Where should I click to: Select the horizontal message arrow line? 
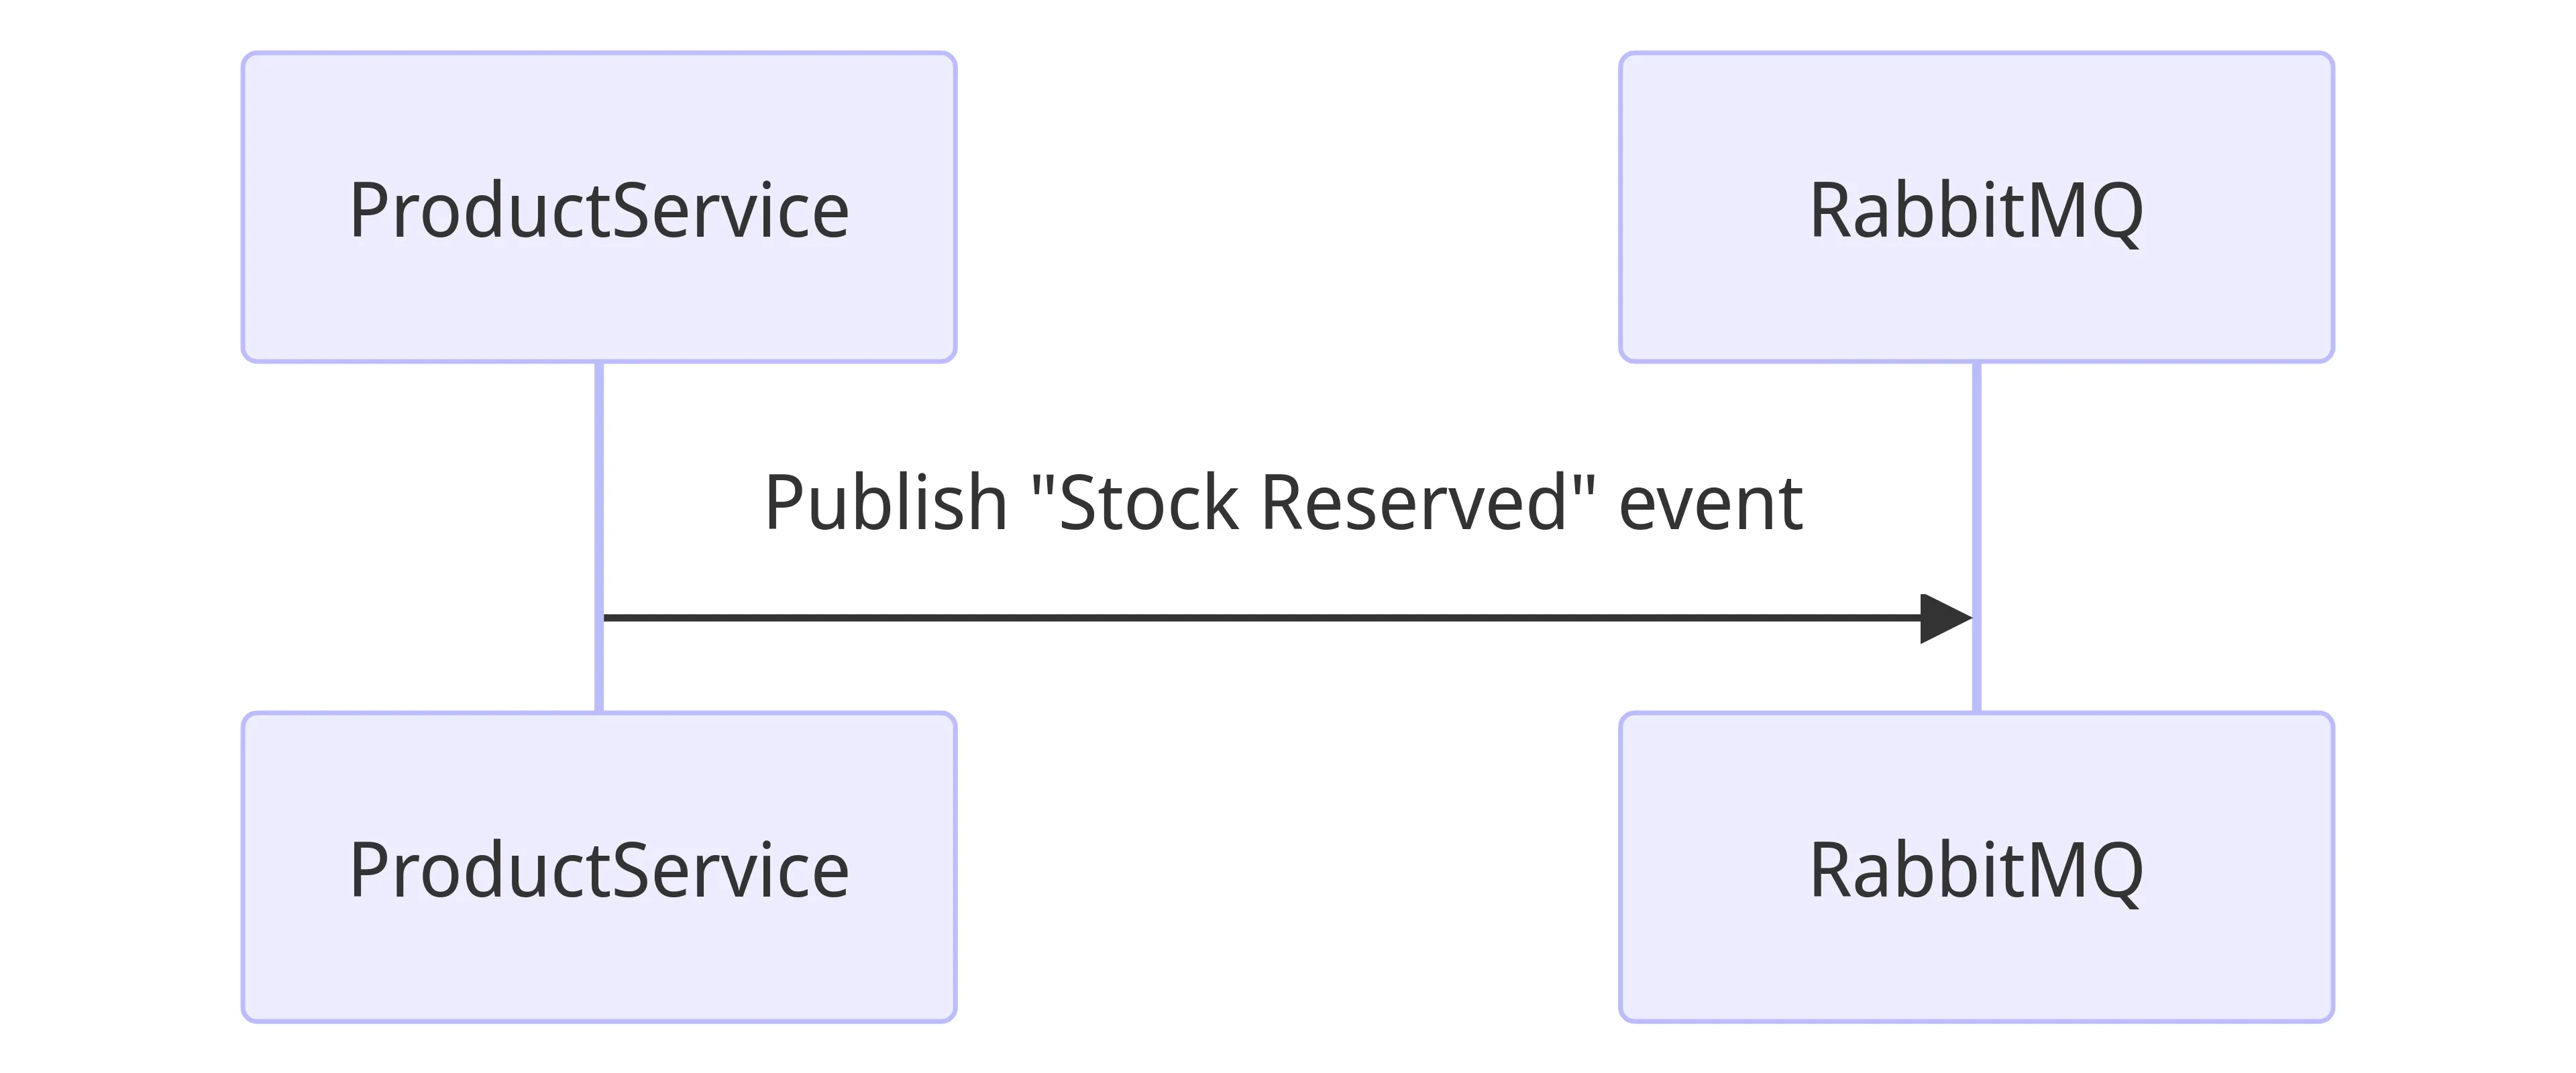coord(1260,618)
